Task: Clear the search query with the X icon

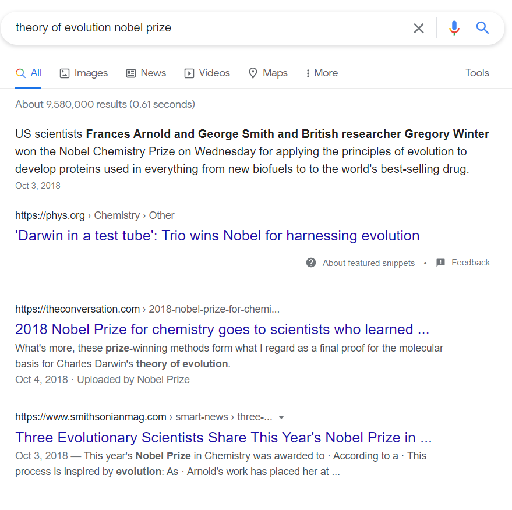Action: click(419, 28)
